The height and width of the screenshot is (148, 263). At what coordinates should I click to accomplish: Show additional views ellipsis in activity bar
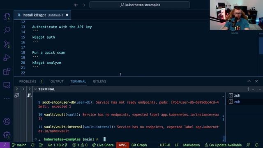point(7,99)
